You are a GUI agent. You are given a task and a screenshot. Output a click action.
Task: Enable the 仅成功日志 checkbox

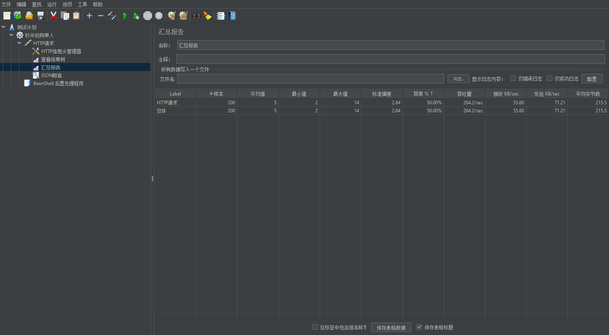tap(550, 78)
